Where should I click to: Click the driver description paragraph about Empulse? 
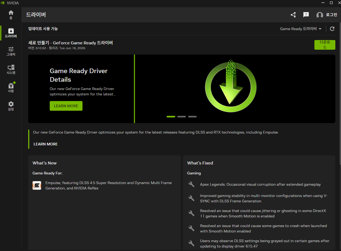(x=156, y=132)
